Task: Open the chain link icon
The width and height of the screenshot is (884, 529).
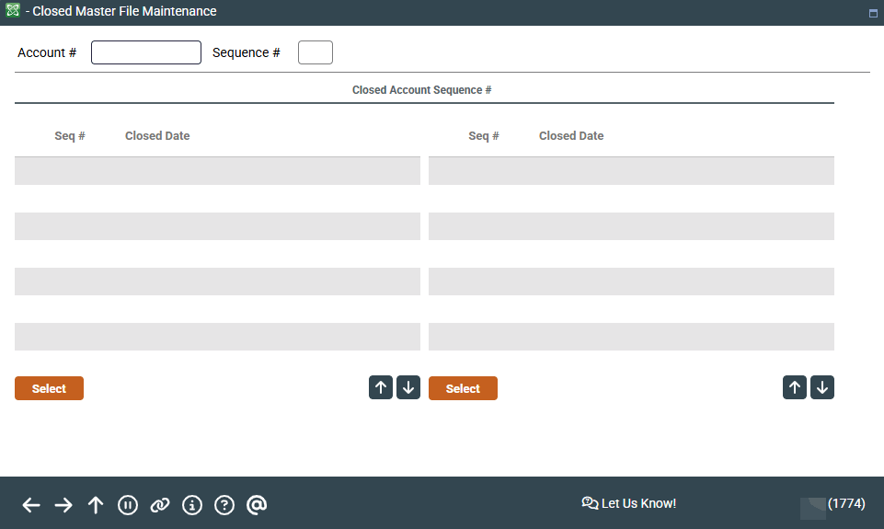Action: tap(160, 505)
